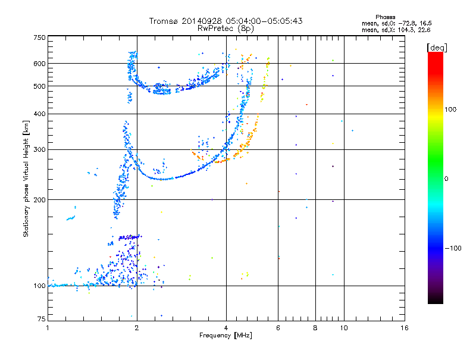Click the colorbar '0' tick label
Viewport: 476px width, 357px height.
point(446,179)
